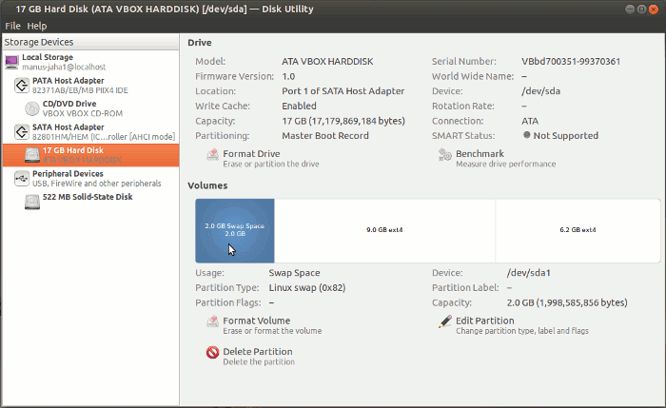The height and width of the screenshot is (408, 666).
Task: Select the 2.0 GB Swap Space volume
Action: [235, 230]
